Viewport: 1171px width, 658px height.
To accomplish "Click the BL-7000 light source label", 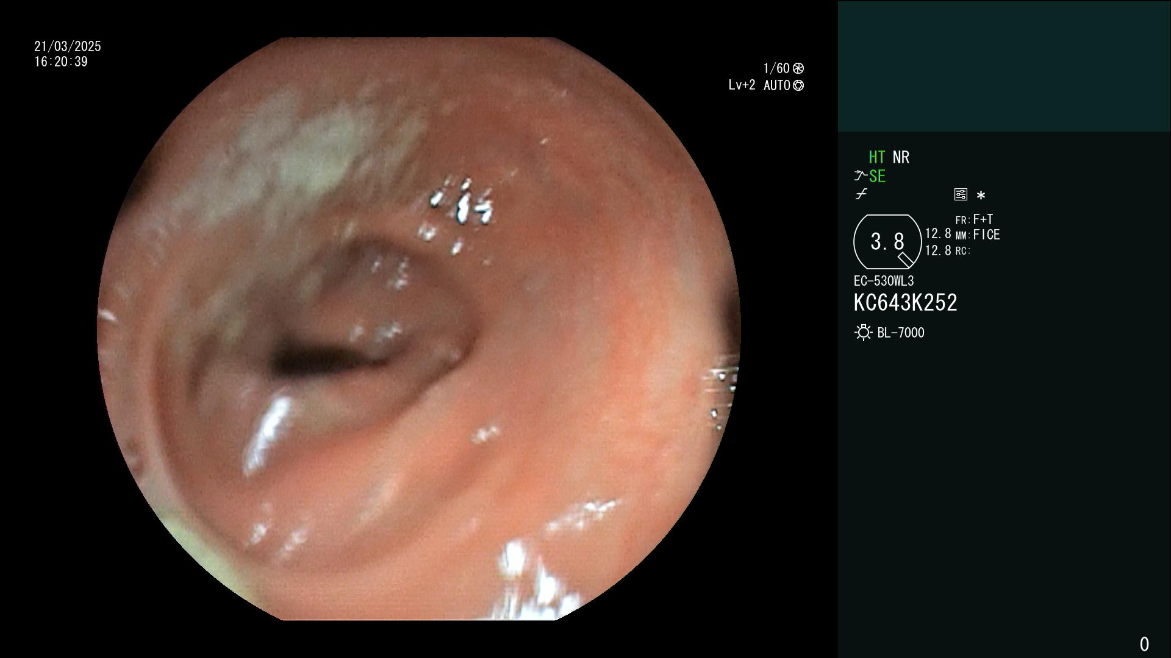I will click(x=901, y=333).
